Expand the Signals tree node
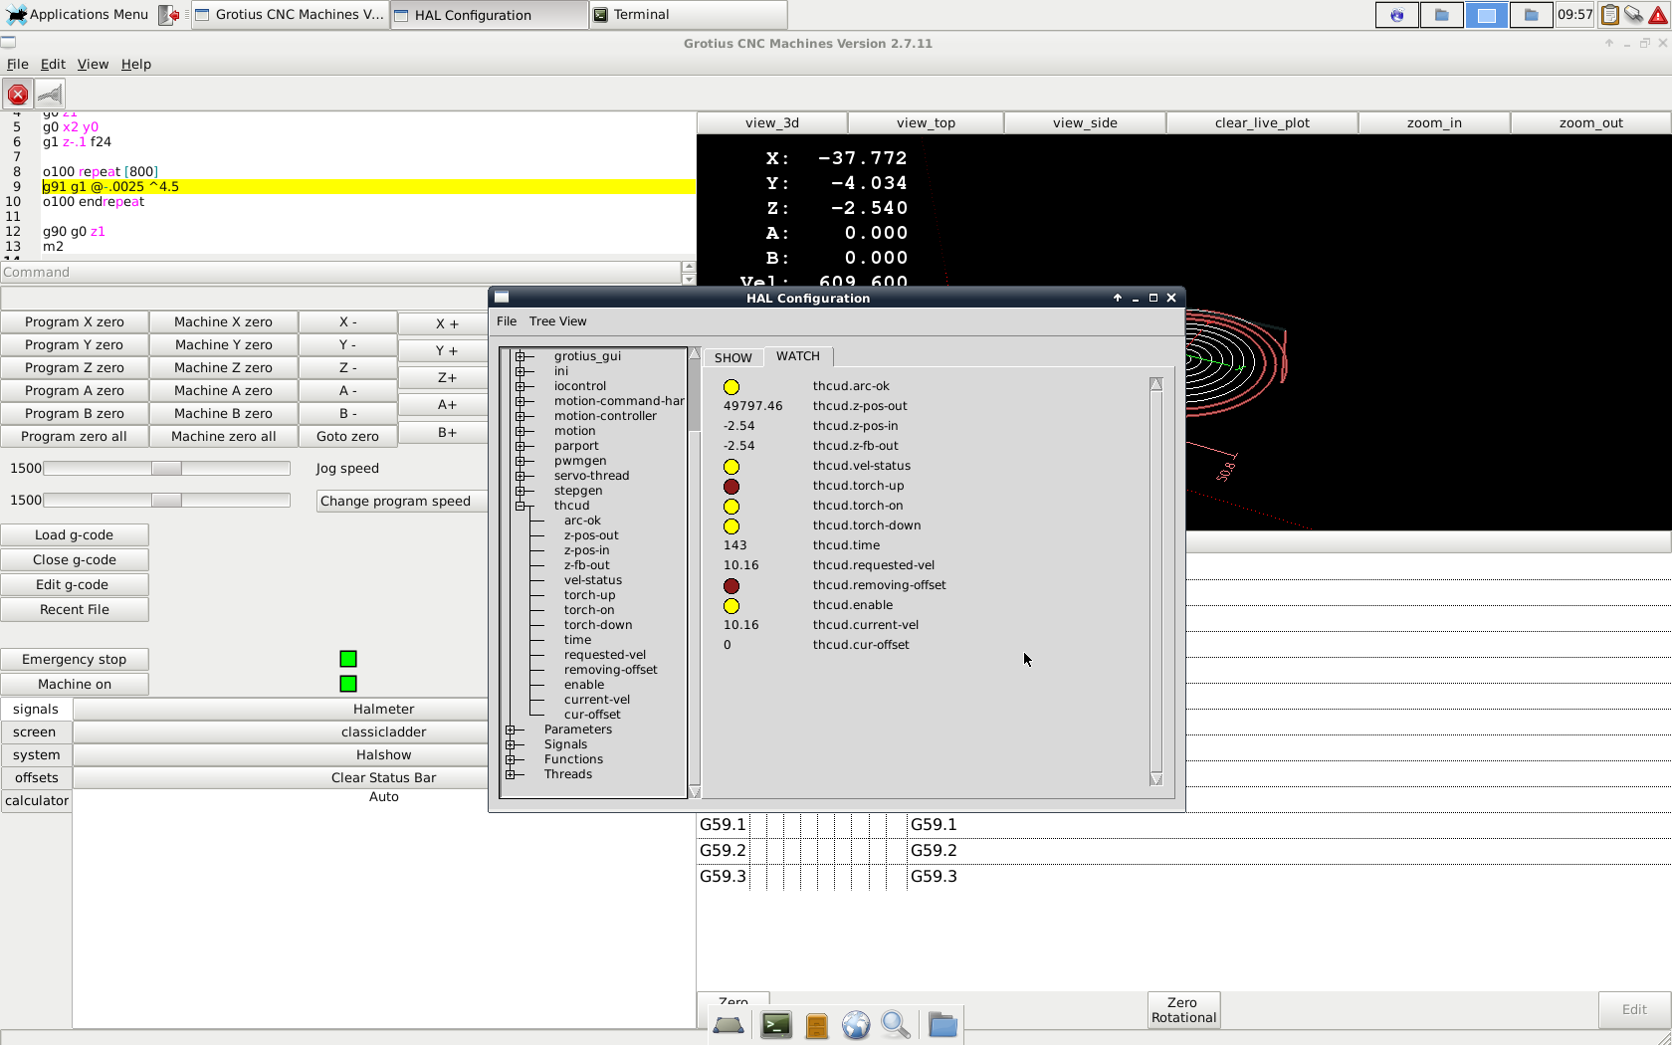This screenshot has height=1045, width=1672. [510, 744]
